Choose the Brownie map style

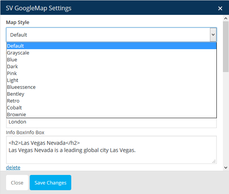112,114
